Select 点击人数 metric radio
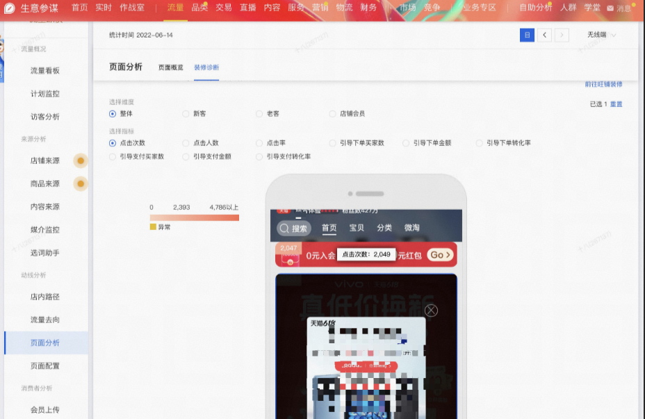Viewport: 645px width, 419px height. point(186,143)
